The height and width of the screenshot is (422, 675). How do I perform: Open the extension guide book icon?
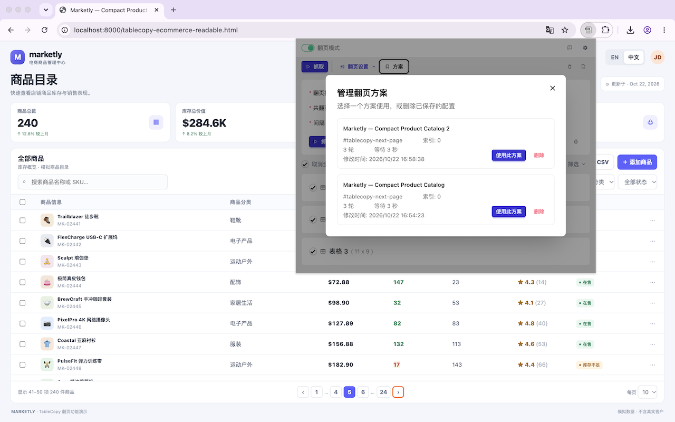[x=570, y=48]
